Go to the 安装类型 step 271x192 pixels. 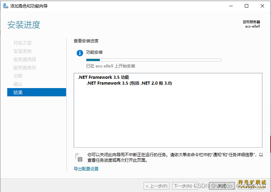[x=22, y=51]
